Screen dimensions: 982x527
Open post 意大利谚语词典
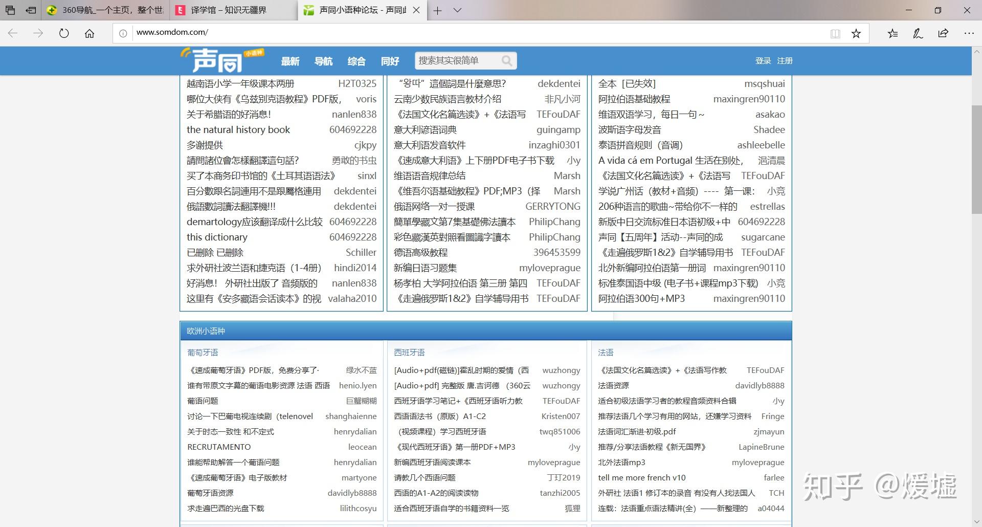(425, 129)
